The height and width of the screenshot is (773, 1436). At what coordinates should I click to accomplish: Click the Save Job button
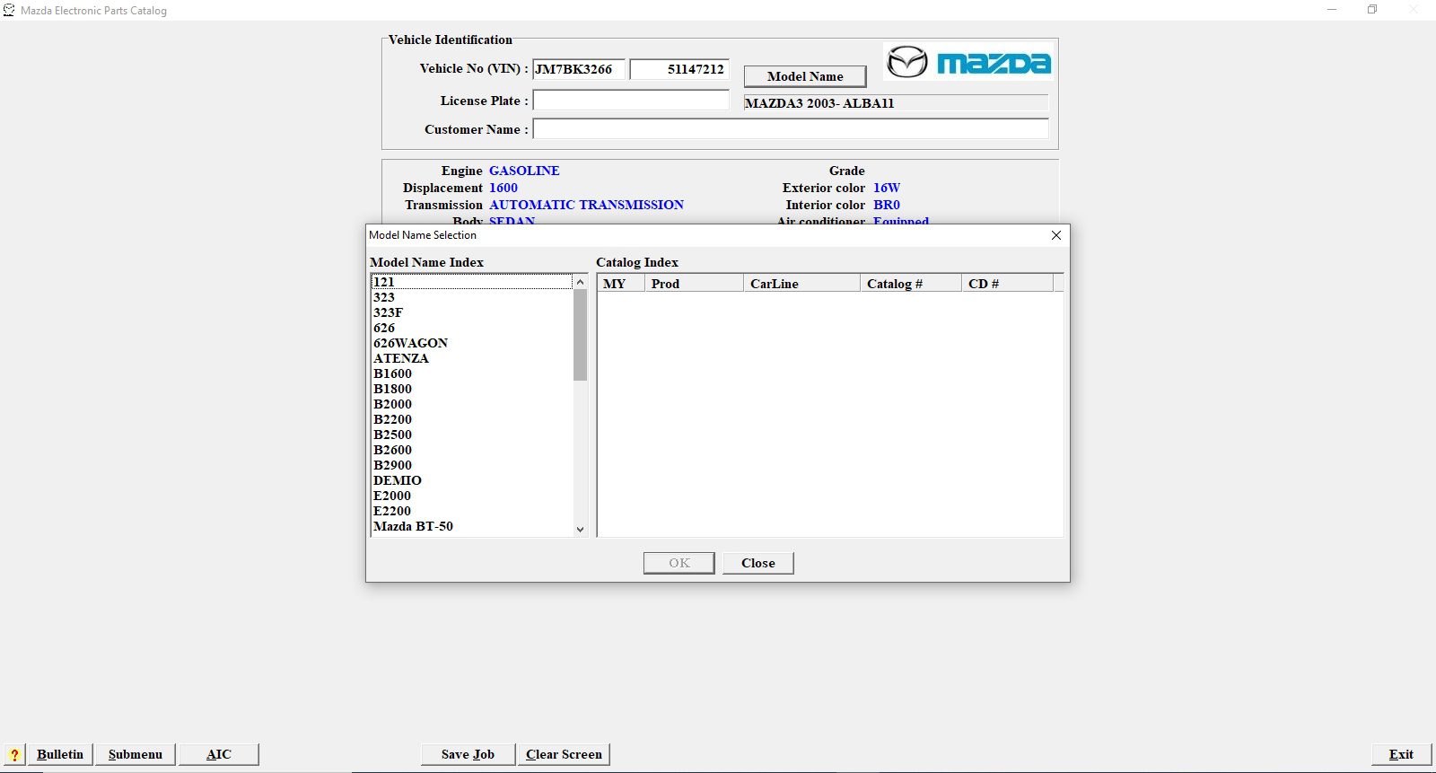[x=468, y=754]
